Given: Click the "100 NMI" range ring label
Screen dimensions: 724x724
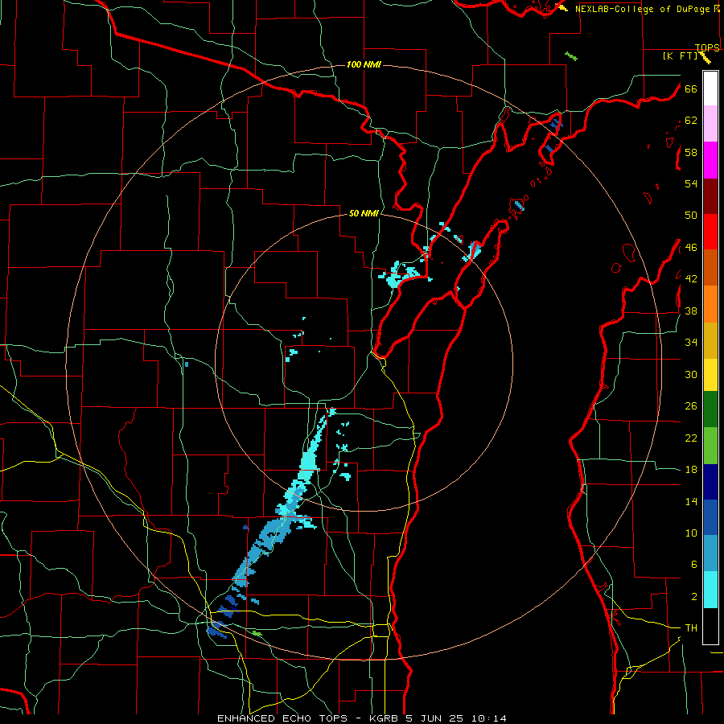Looking at the screenshot, I should 364,64.
